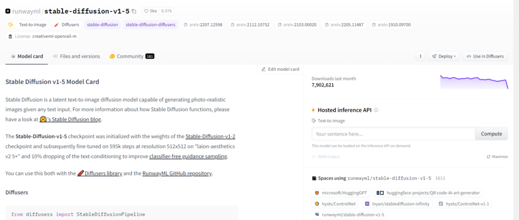This screenshot has width=519, height=220.
Task: Click the Stable Diffusion v1-5 Model Card heading
Action: (52, 81)
